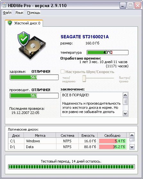Click the noise/speed slider handle
The width and height of the screenshot is (143, 179).
84,79
